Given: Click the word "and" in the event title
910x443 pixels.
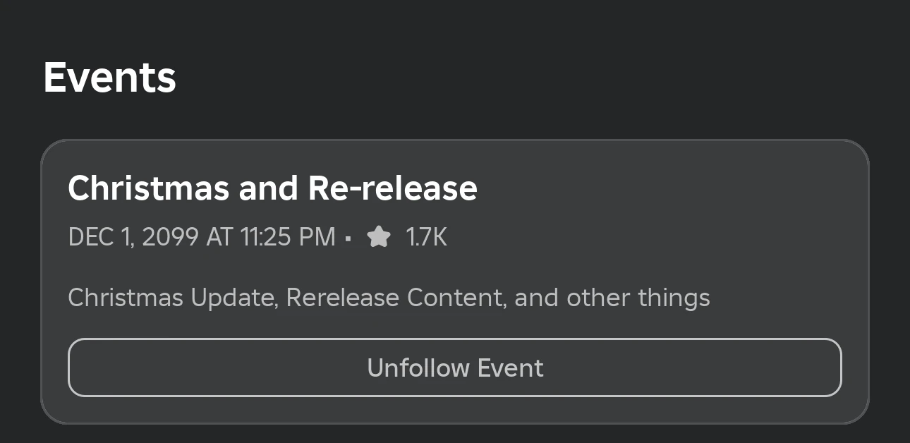Looking at the screenshot, I should click(x=269, y=188).
